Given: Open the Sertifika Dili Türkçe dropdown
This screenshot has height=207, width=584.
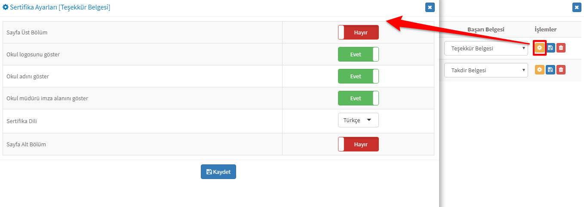Looking at the screenshot, I should 358,120.
